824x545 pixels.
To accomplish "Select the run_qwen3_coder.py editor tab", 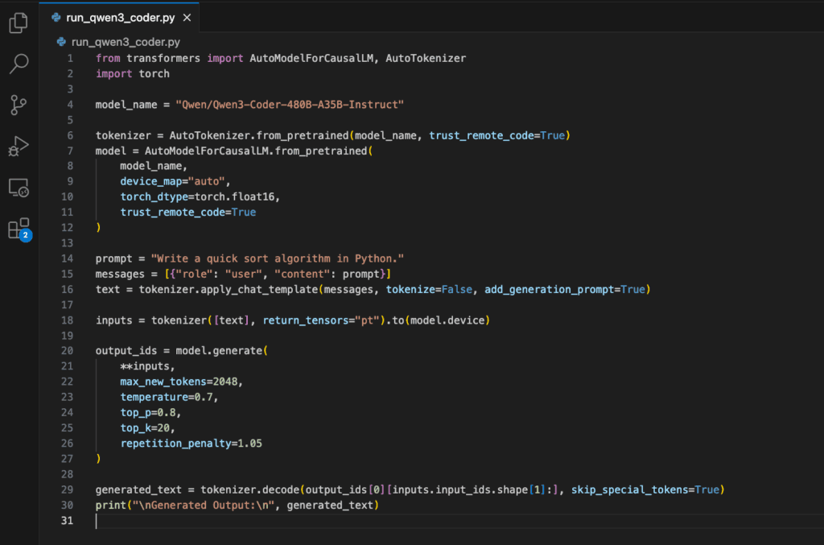I will pyautogui.click(x=121, y=18).
